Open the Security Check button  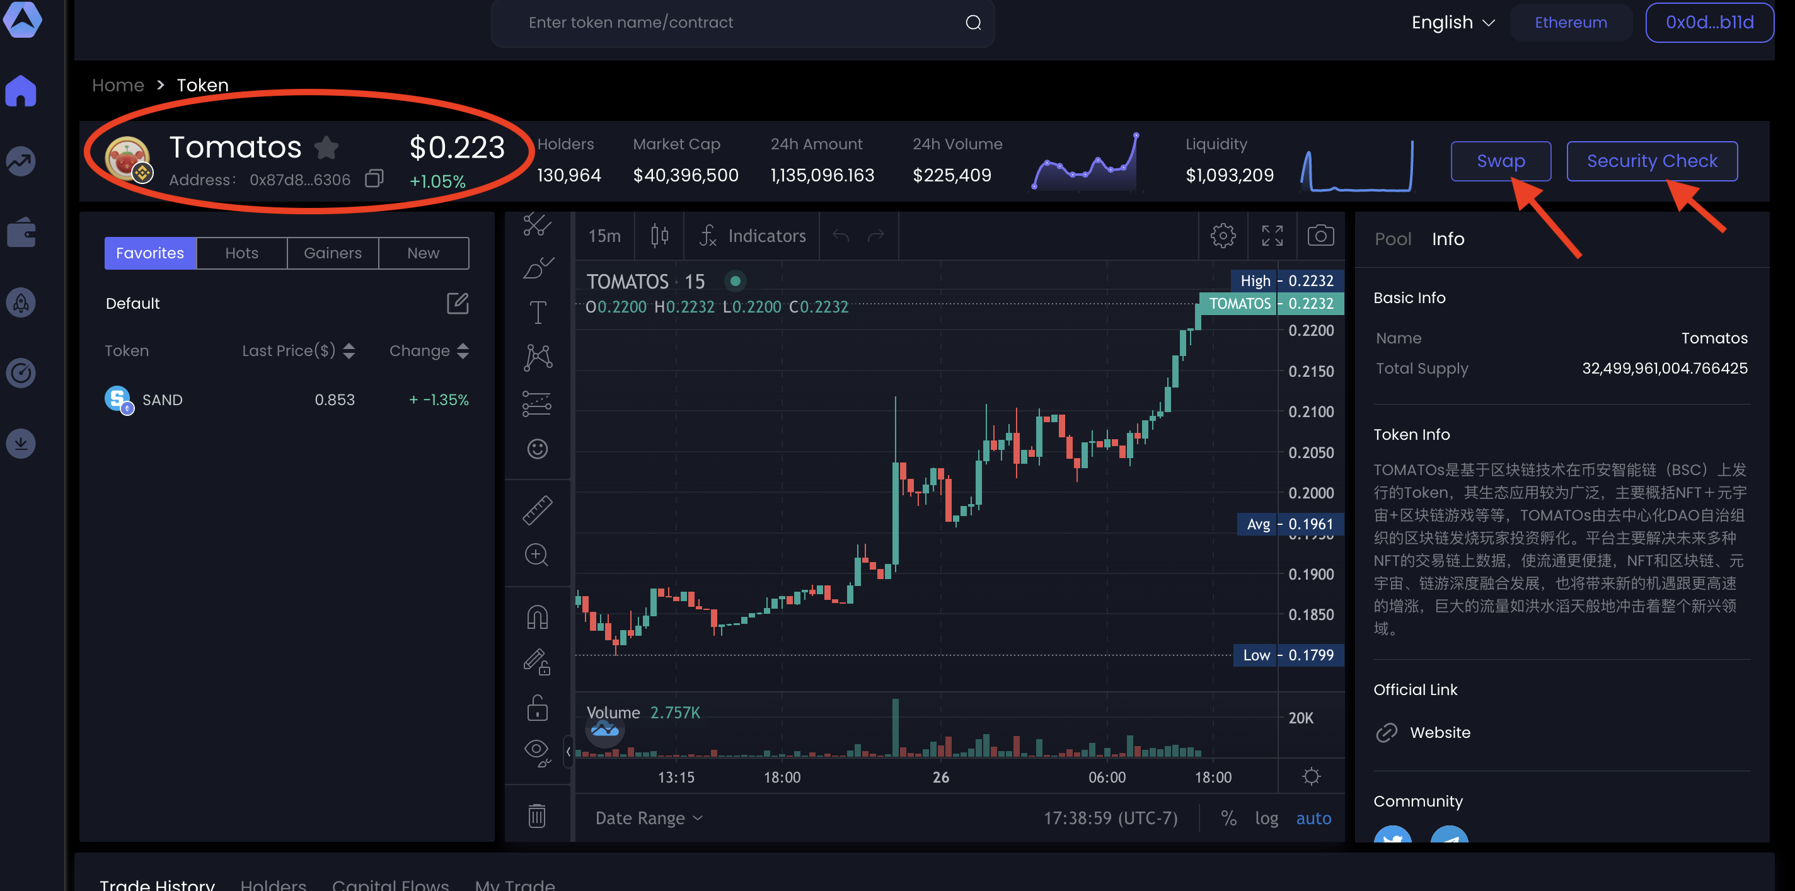point(1651,161)
